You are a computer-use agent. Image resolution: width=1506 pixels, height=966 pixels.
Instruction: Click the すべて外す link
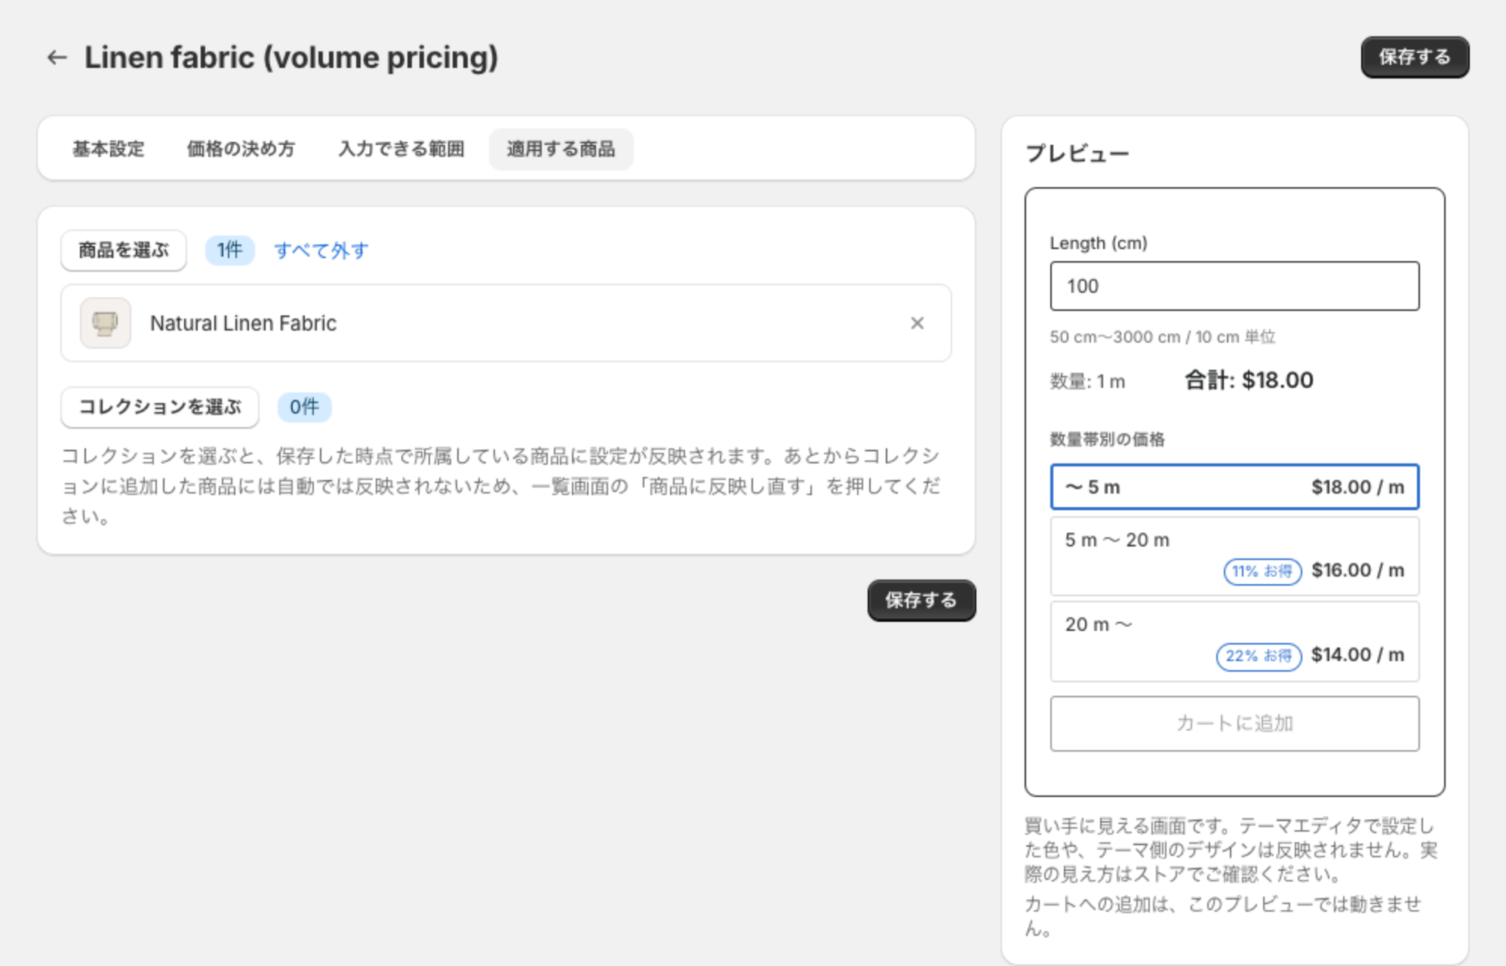(x=321, y=251)
